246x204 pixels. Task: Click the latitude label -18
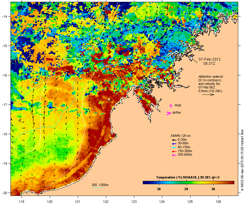4,134
